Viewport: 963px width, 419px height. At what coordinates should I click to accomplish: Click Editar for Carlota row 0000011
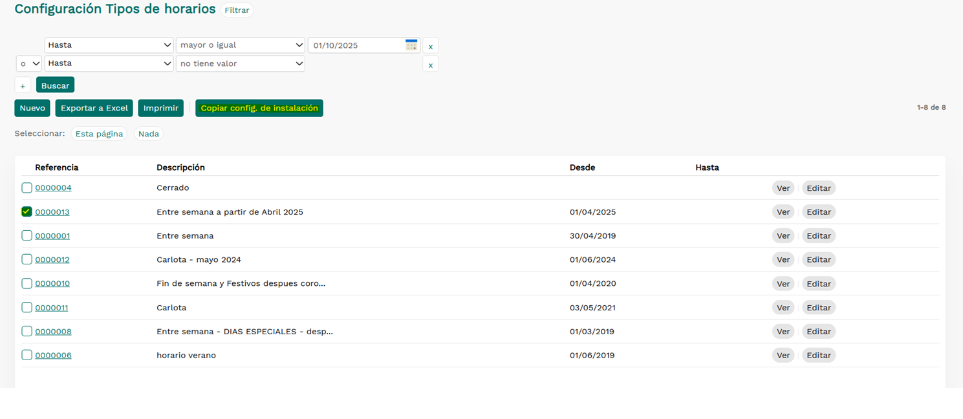pyautogui.click(x=818, y=308)
